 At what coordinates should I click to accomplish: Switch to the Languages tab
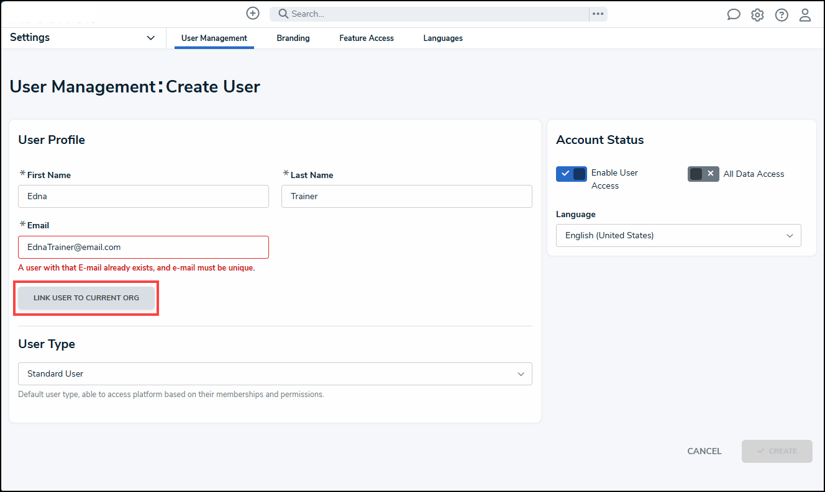click(x=442, y=38)
